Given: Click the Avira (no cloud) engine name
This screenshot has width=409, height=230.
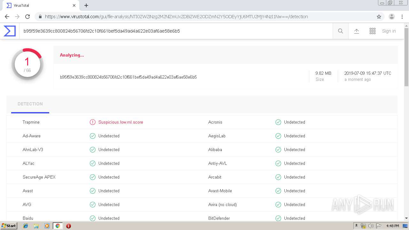Looking at the screenshot, I should coord(222,204).
